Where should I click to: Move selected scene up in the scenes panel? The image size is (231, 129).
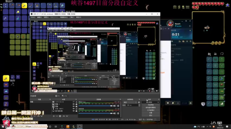(x=38, y=116)
